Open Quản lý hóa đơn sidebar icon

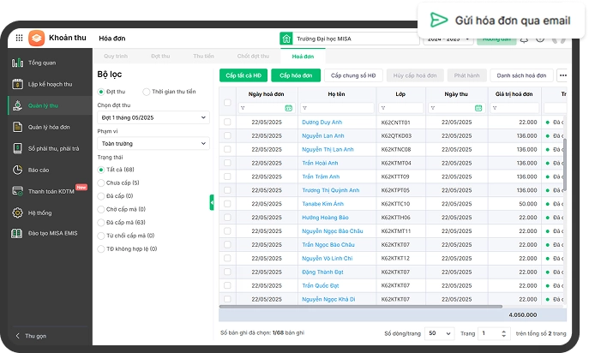coord(17,127)
